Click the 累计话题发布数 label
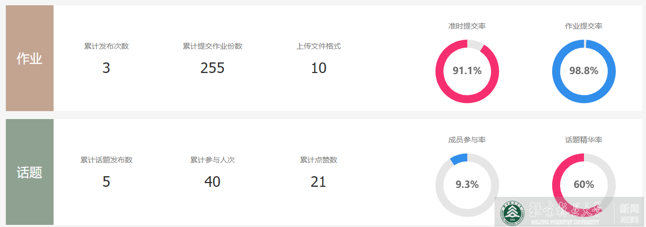The height and width of the screenshot is (227, 646). [106, 160]
